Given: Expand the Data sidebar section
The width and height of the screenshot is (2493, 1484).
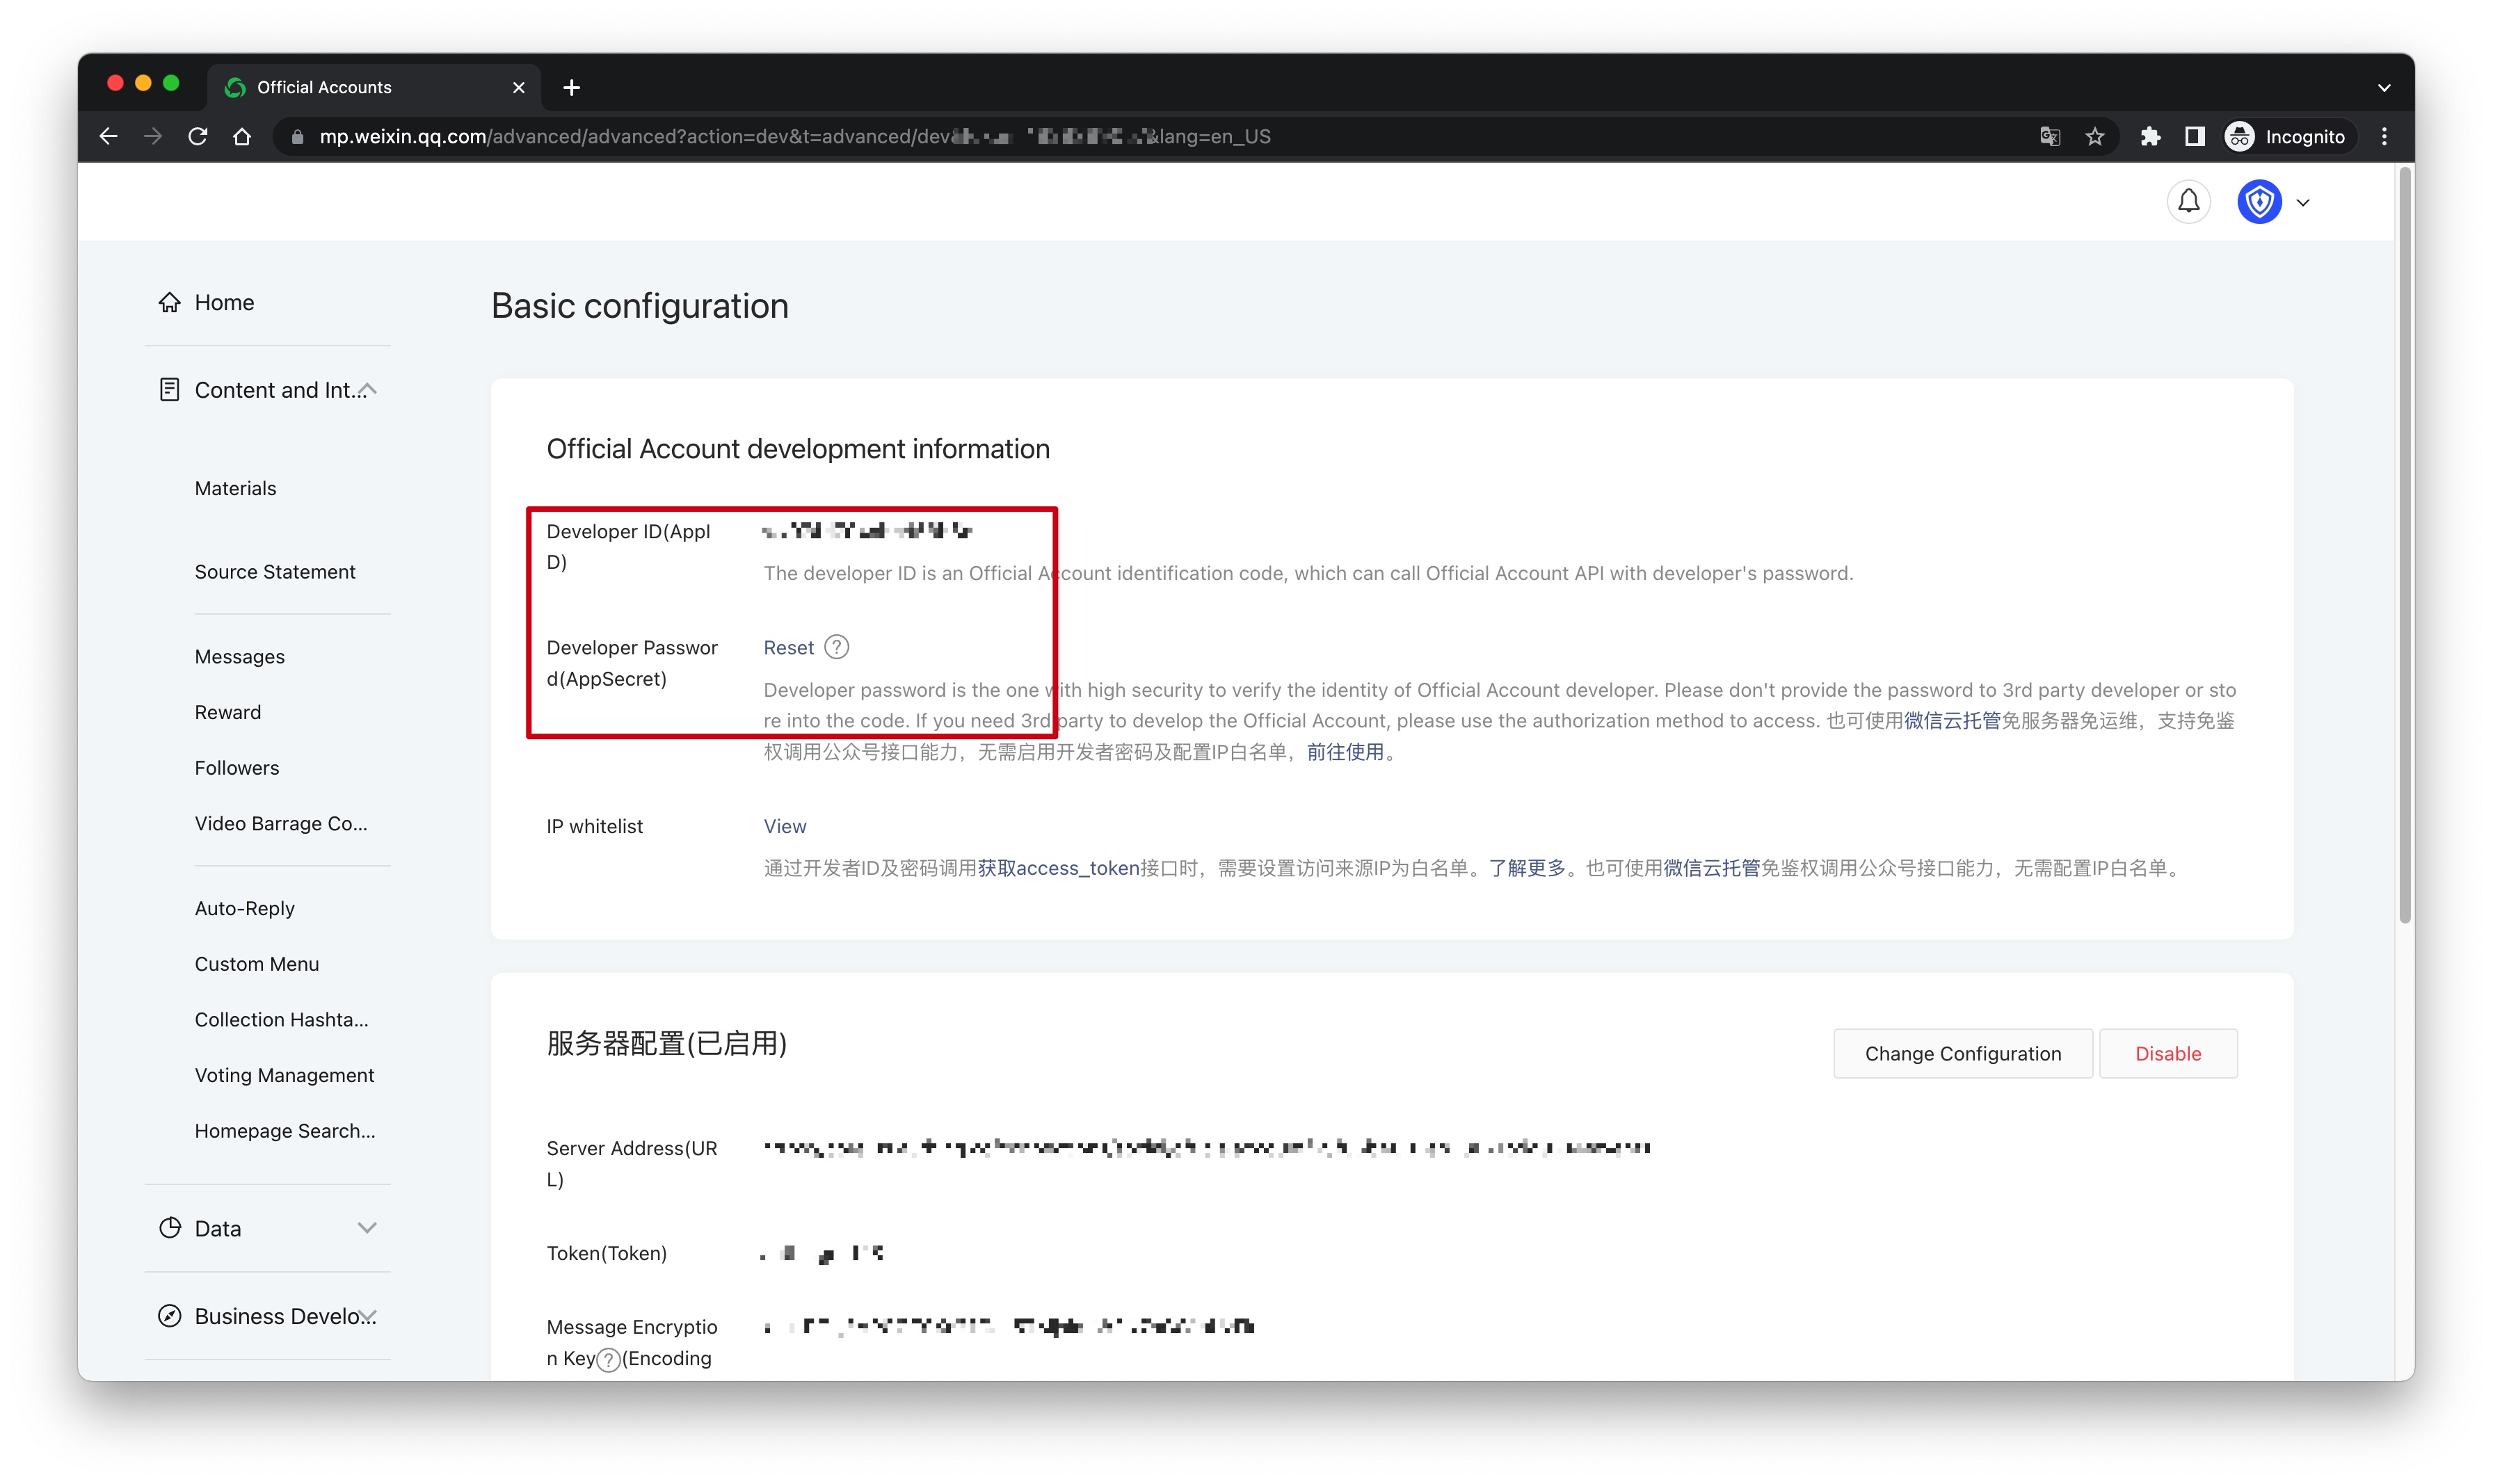Looking at the screenshot, I should pyautogui.click(x=367, y=1228).
